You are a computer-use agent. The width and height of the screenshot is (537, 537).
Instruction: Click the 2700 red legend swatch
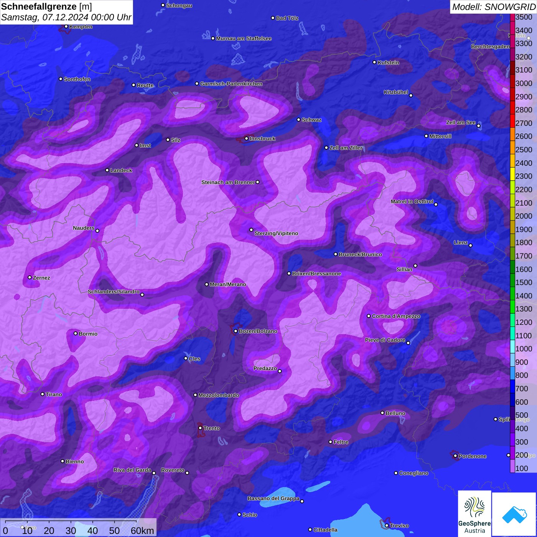[512, 121]
